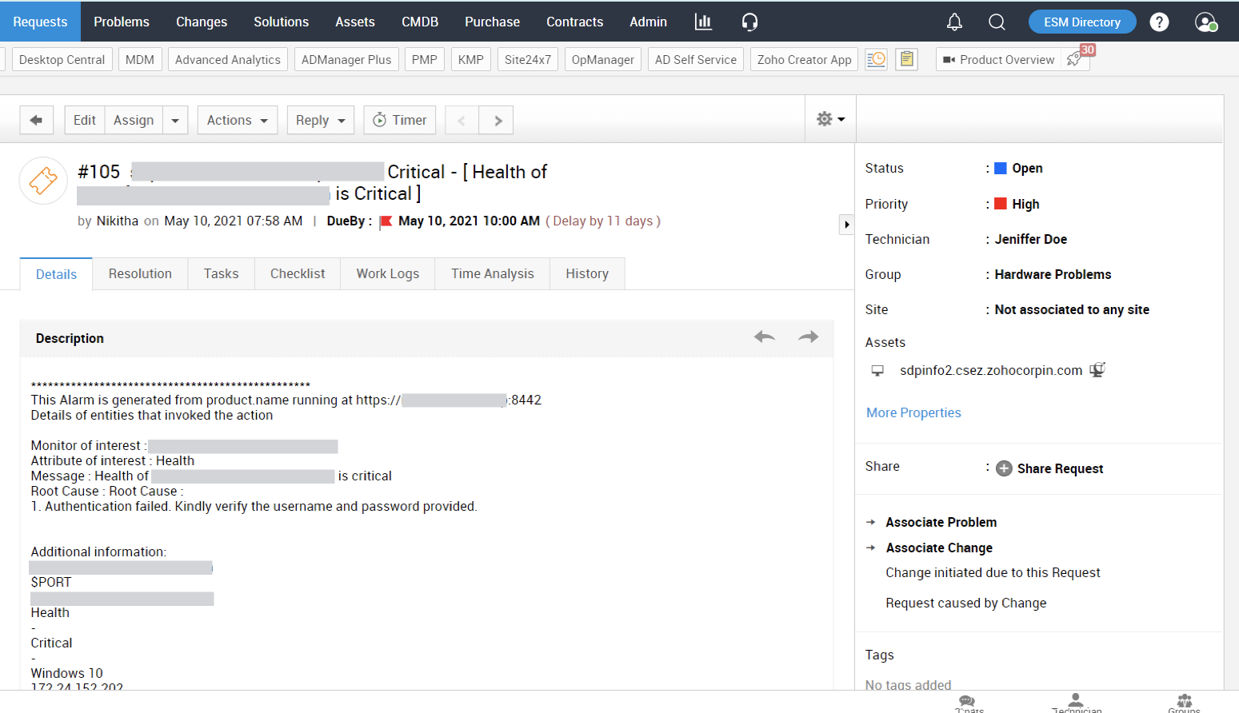Click the ESM Directory button

click(x=1082, y=22)
